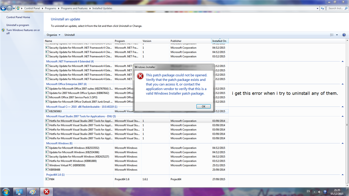Click the Programs and Features breadcrumb
Image resolution: width=349 pixels, height=196 pixels.
pos(74,9)
